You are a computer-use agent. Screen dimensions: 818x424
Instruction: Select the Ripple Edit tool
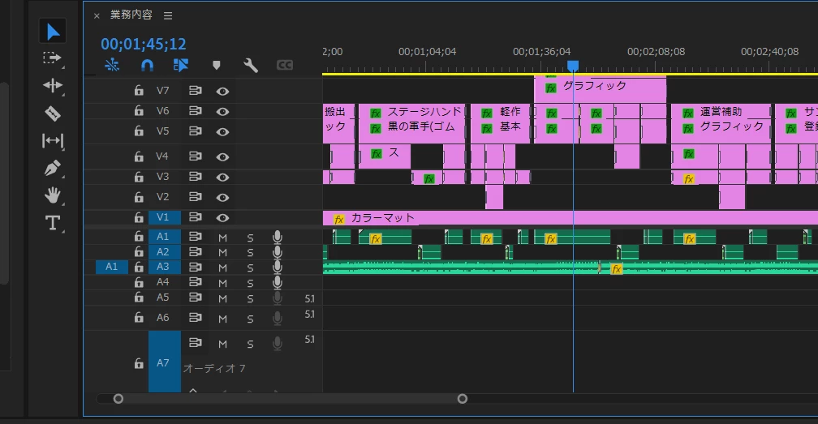click(53, 85)
